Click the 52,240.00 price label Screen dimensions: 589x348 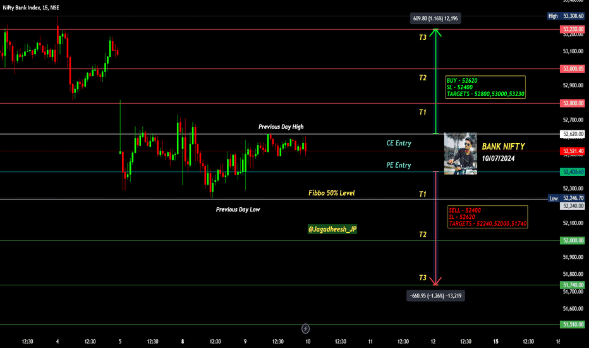point(573,206)
